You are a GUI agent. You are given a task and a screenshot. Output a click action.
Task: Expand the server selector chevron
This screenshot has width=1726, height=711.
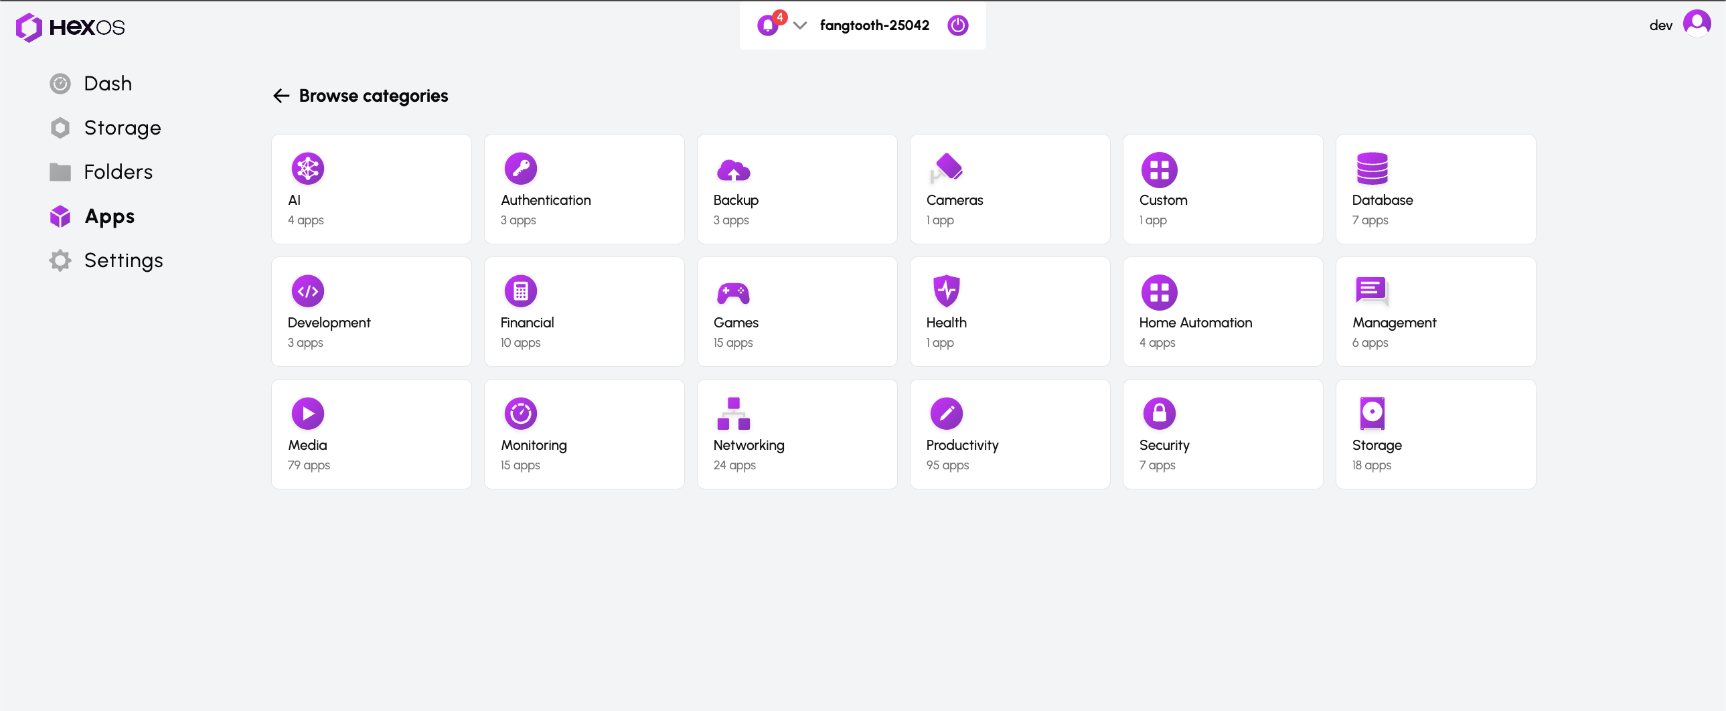799,25
